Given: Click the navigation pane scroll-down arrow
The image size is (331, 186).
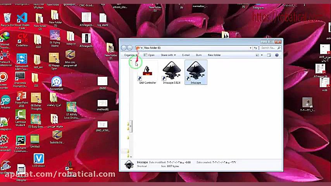Looking at the screenshot, I should tap(131, 157).
